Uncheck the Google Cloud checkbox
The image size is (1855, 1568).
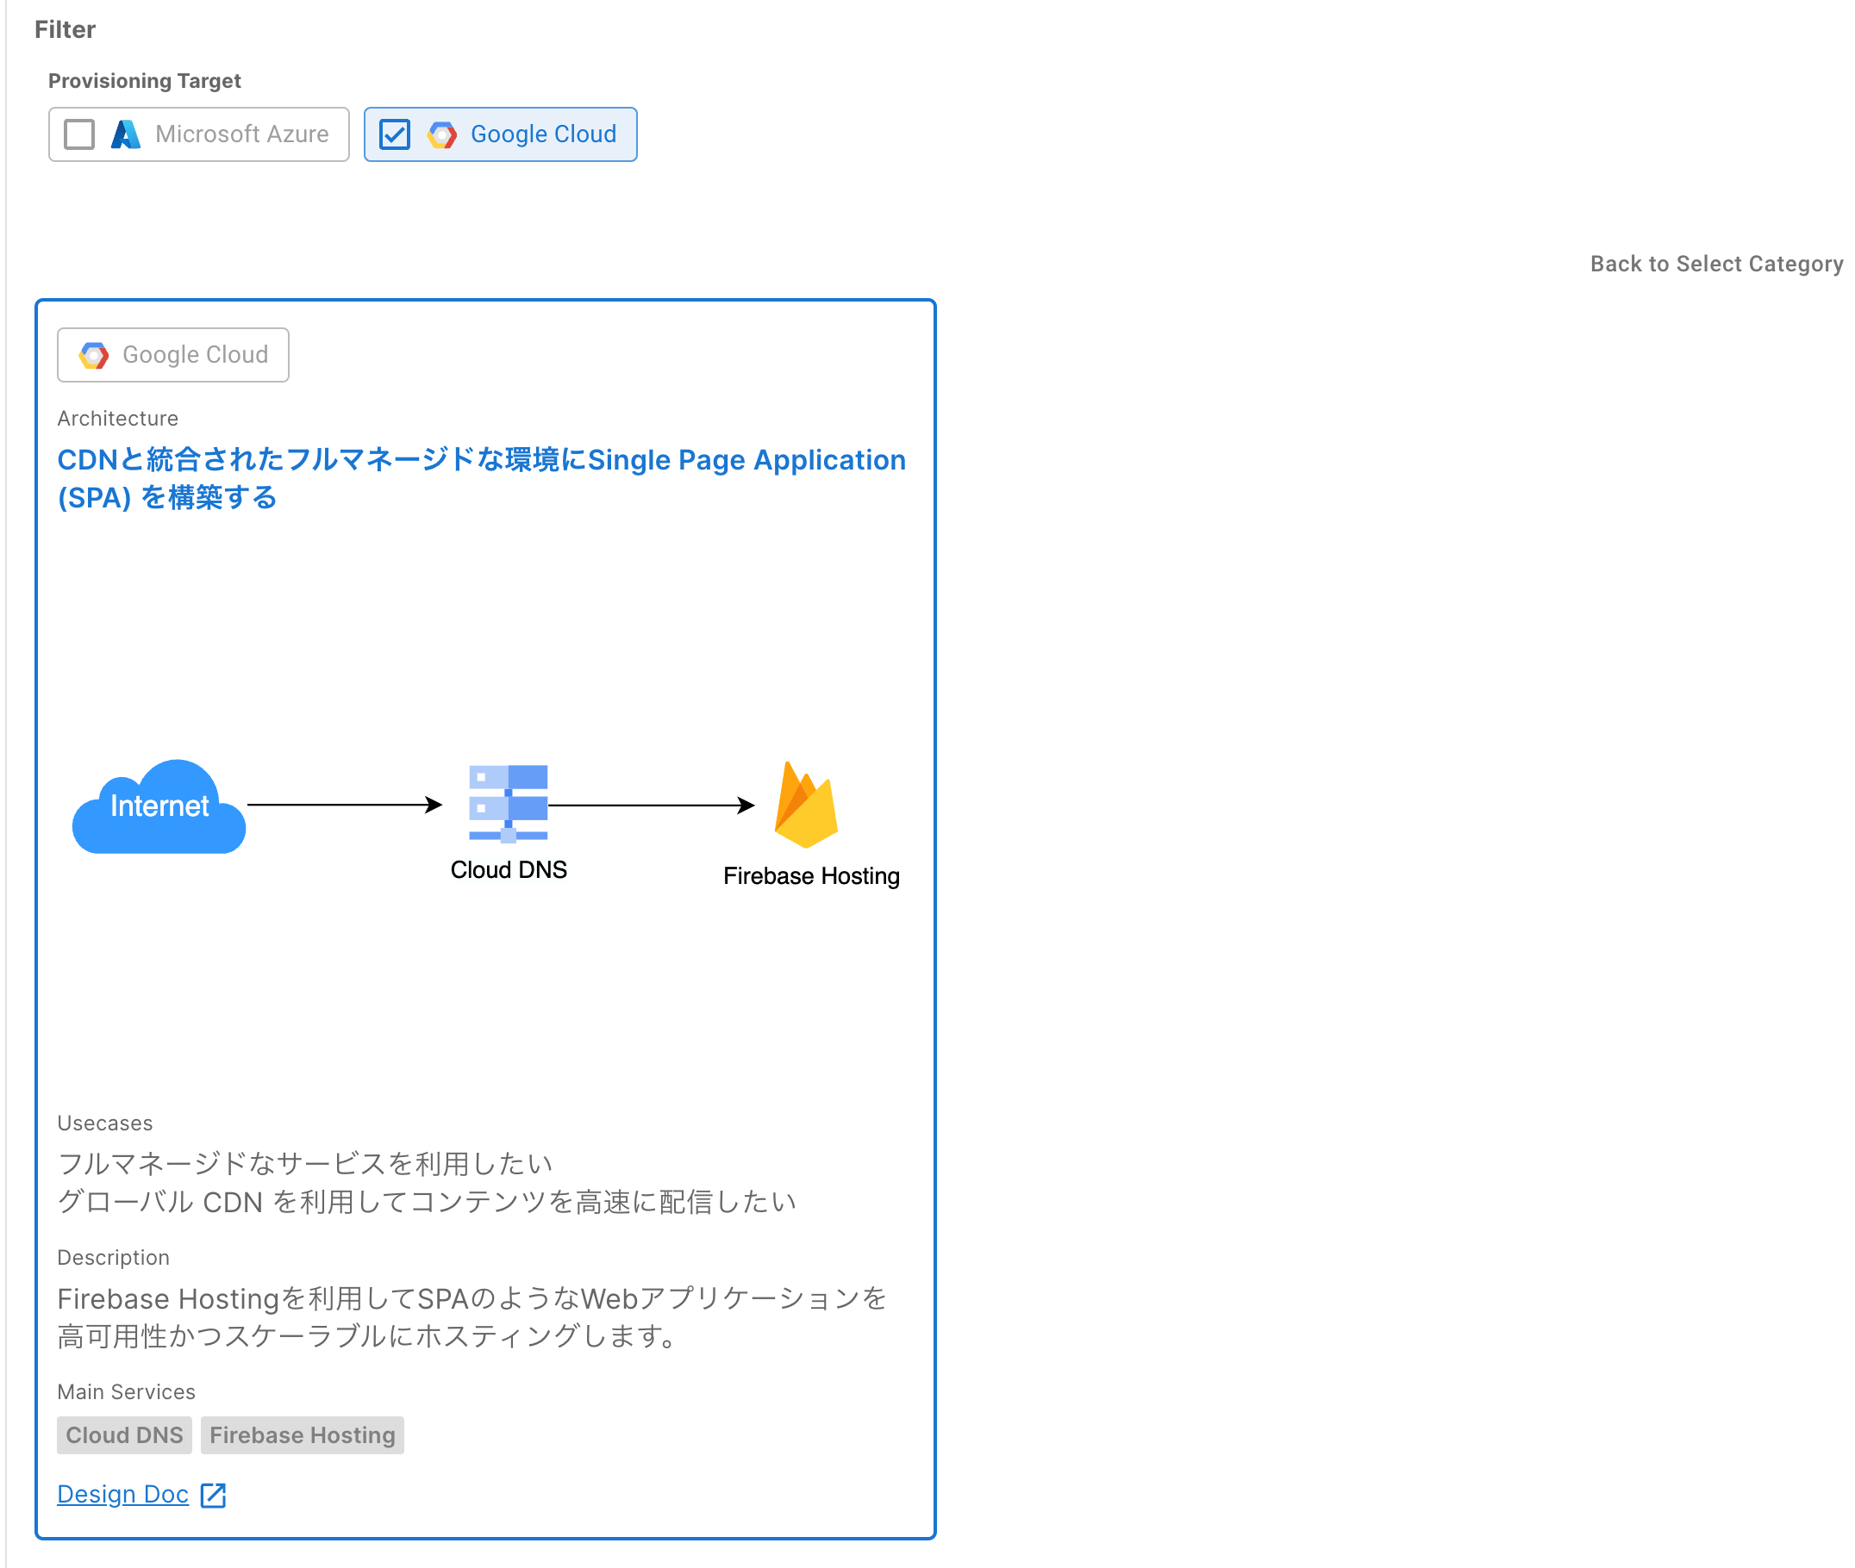tap(394, 134)
